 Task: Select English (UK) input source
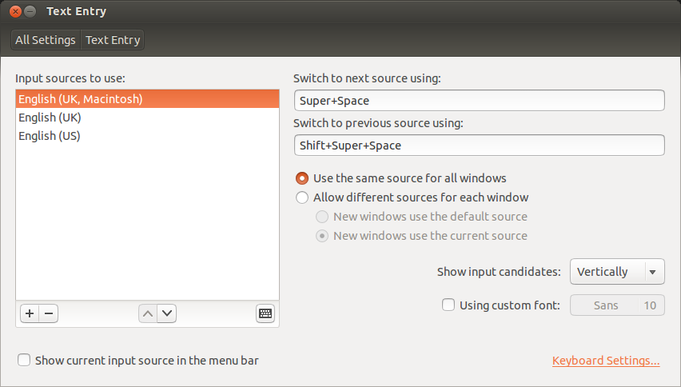147,118
